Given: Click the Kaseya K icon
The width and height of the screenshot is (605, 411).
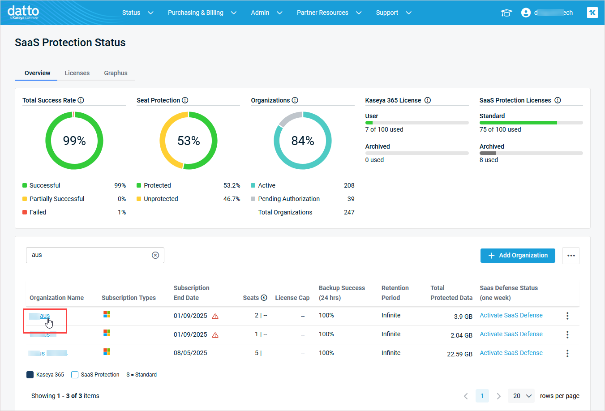Looking at the screenshot, I should 592,13.
